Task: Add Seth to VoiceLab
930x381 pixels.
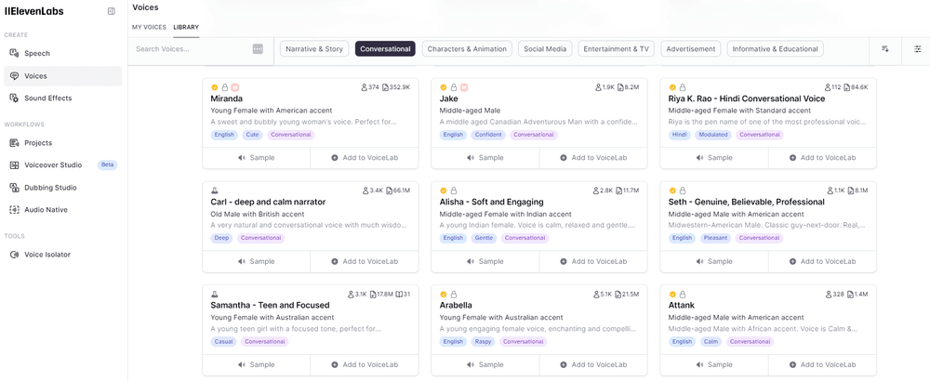Action: 822,261
